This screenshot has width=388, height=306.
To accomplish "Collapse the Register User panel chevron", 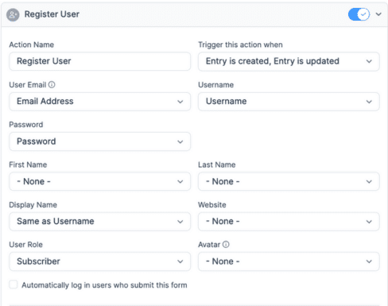I will tap(378, 14).
